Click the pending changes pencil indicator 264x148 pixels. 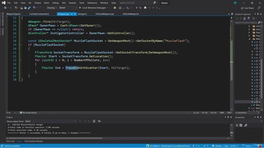click(x=206, y=146)
